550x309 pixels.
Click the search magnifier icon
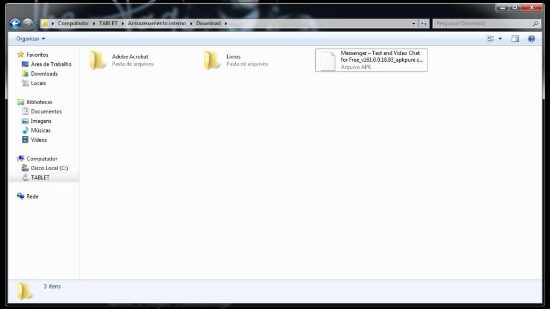535,24
